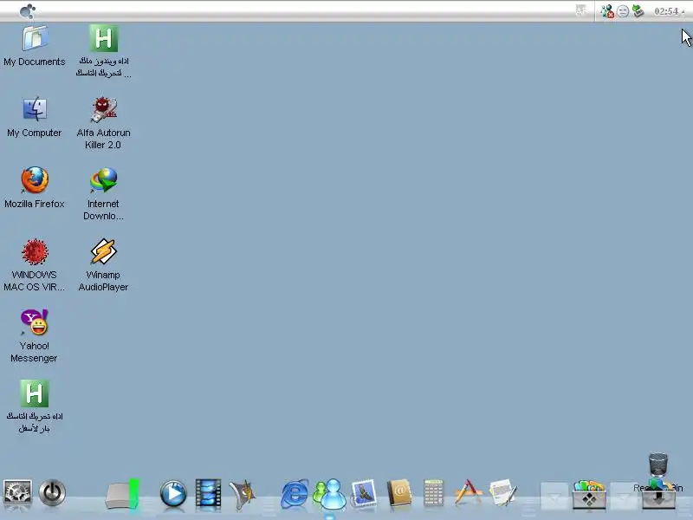Open the Yahoo! Messenger shortcut
Screen dimensions: 693x520
point(35,322)
